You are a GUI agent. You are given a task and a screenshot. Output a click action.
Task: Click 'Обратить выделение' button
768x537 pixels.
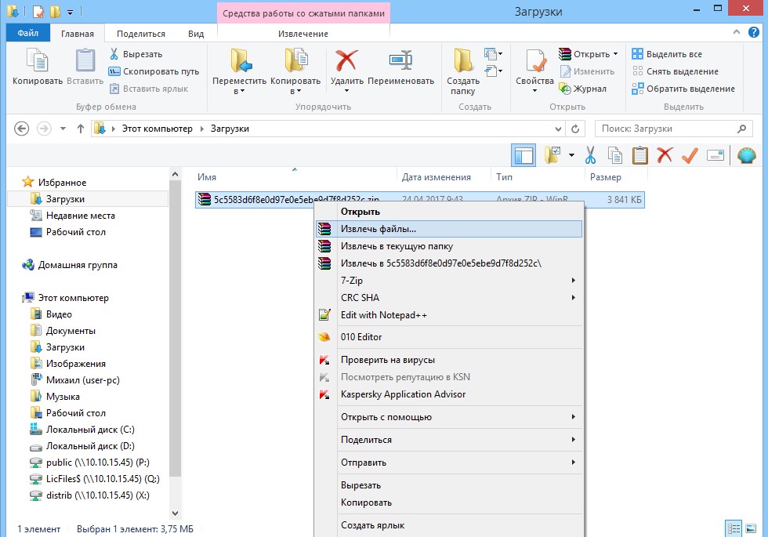coord(683,89)
